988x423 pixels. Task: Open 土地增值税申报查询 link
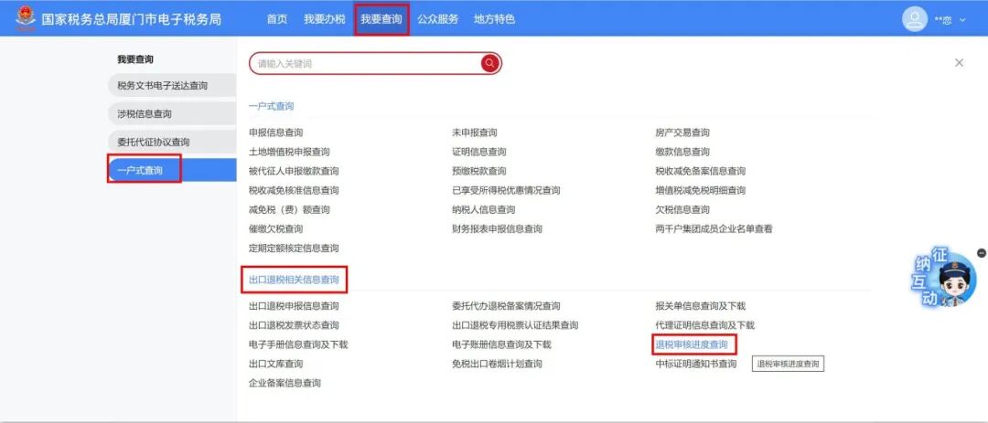click(x=289, y=152)
